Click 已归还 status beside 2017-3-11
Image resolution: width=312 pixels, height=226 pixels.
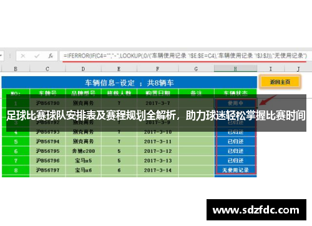235,142
